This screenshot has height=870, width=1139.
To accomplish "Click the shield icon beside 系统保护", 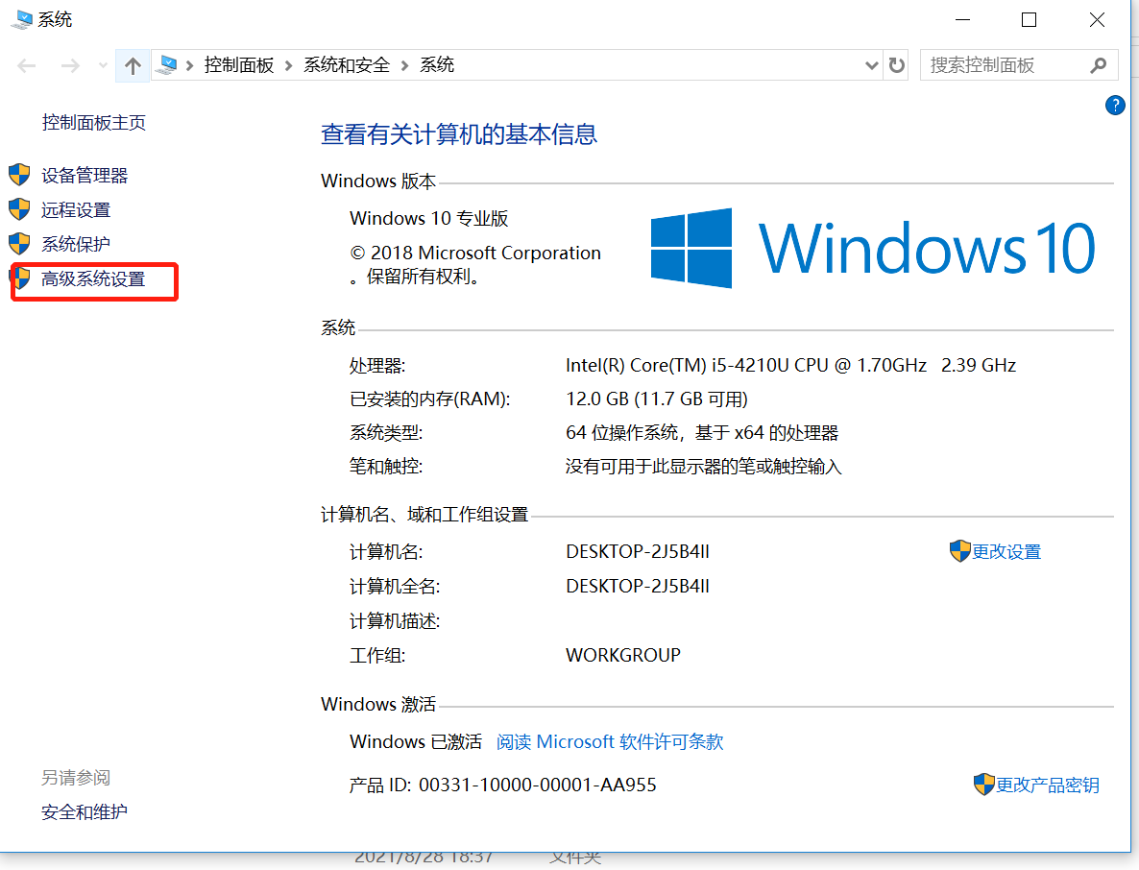I will [19, 244].
